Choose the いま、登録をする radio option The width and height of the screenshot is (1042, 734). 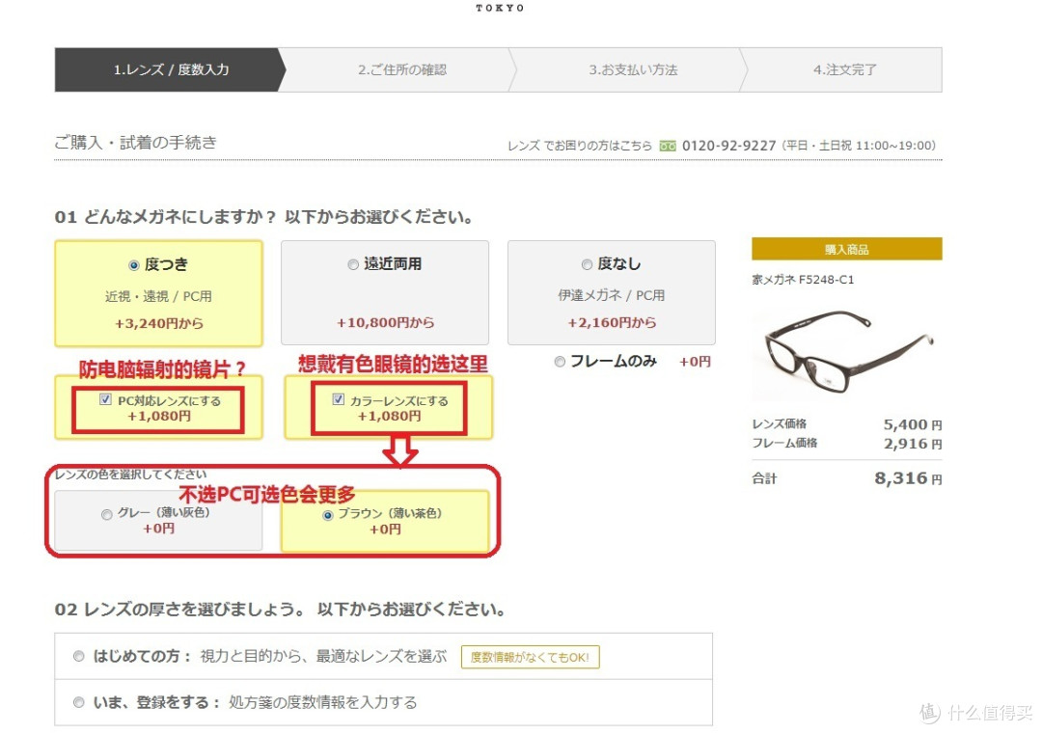point(78,702)
